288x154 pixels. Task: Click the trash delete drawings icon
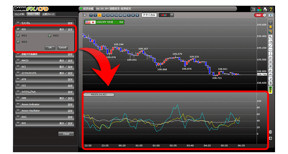click(271, 83)
